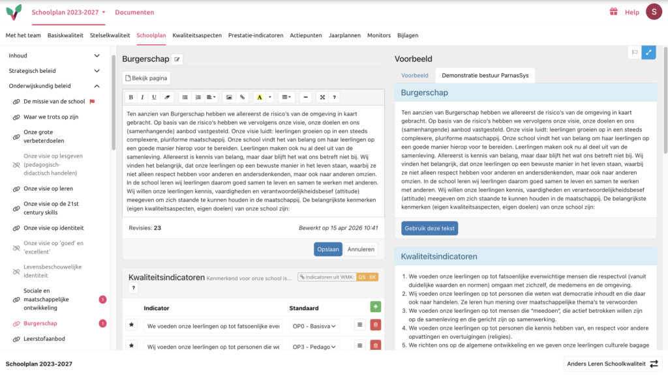Open Onze visie op leren
This screenshot has height=376, width=668.
tap(48, 188)
